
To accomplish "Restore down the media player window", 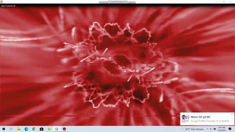I will point(224,1).
